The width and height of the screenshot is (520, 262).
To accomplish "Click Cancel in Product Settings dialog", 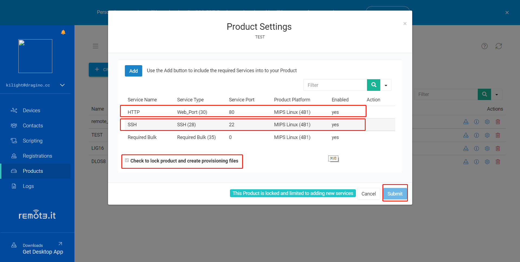I will (x=369, y=194).
